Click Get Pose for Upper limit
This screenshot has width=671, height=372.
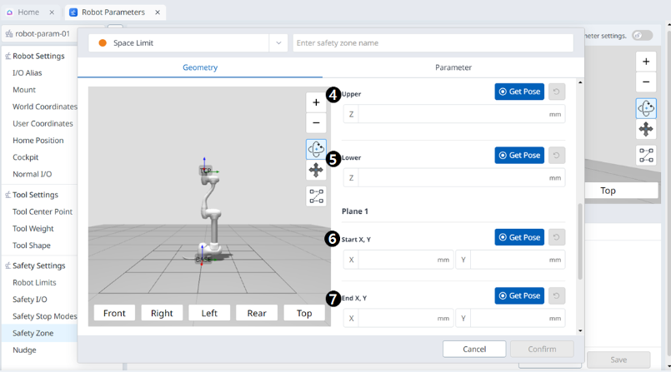coord(519,92)
